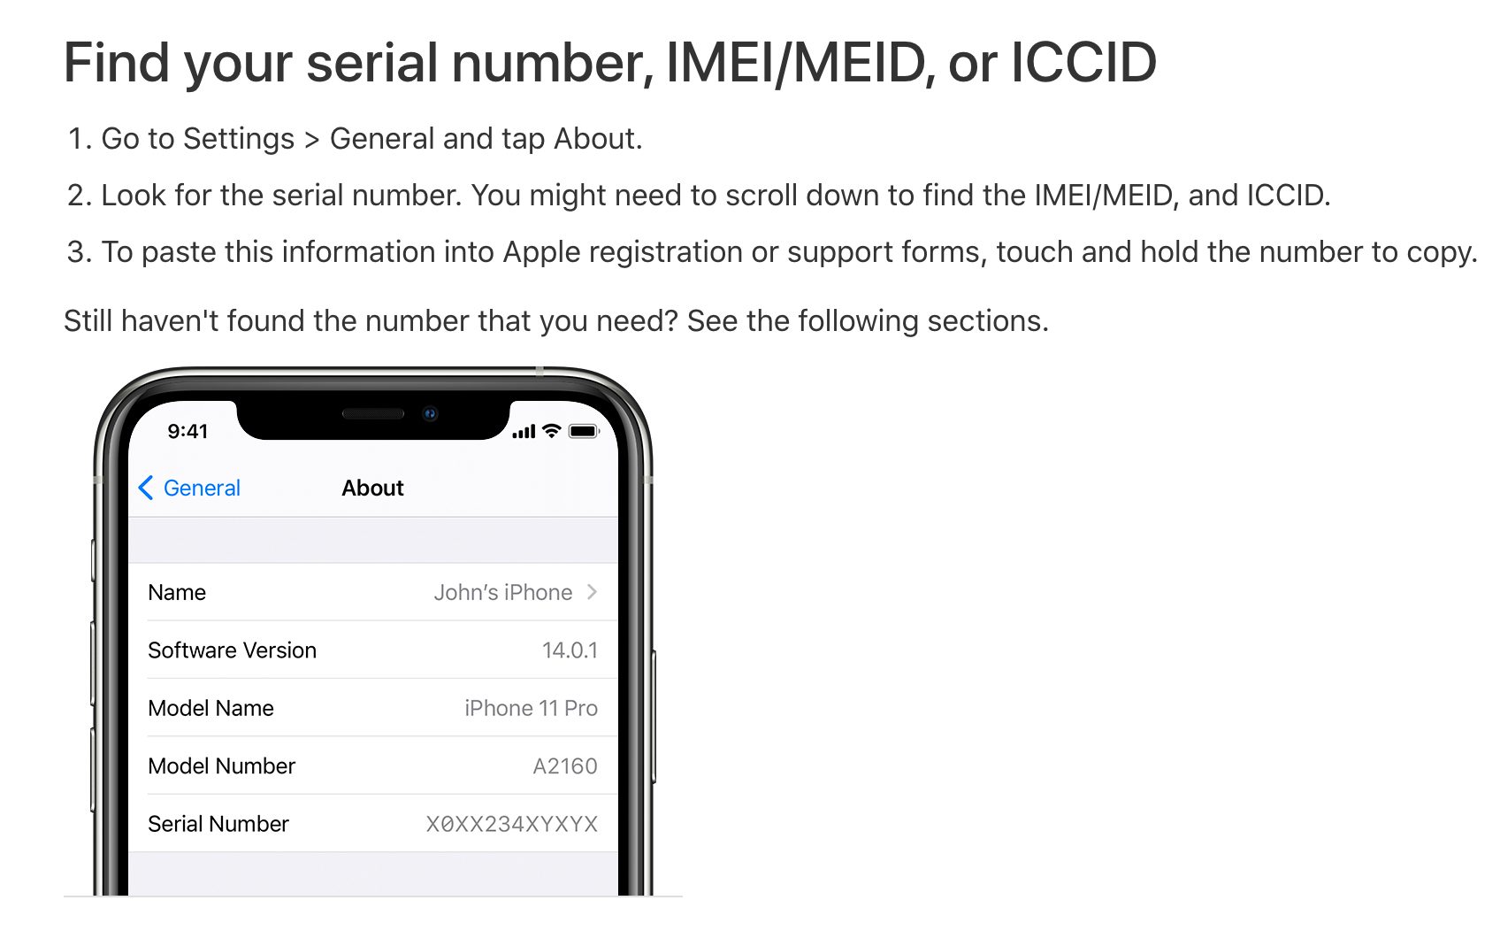Tap the blue back chevron icon
1500x931 pixels.
point(146,488)
